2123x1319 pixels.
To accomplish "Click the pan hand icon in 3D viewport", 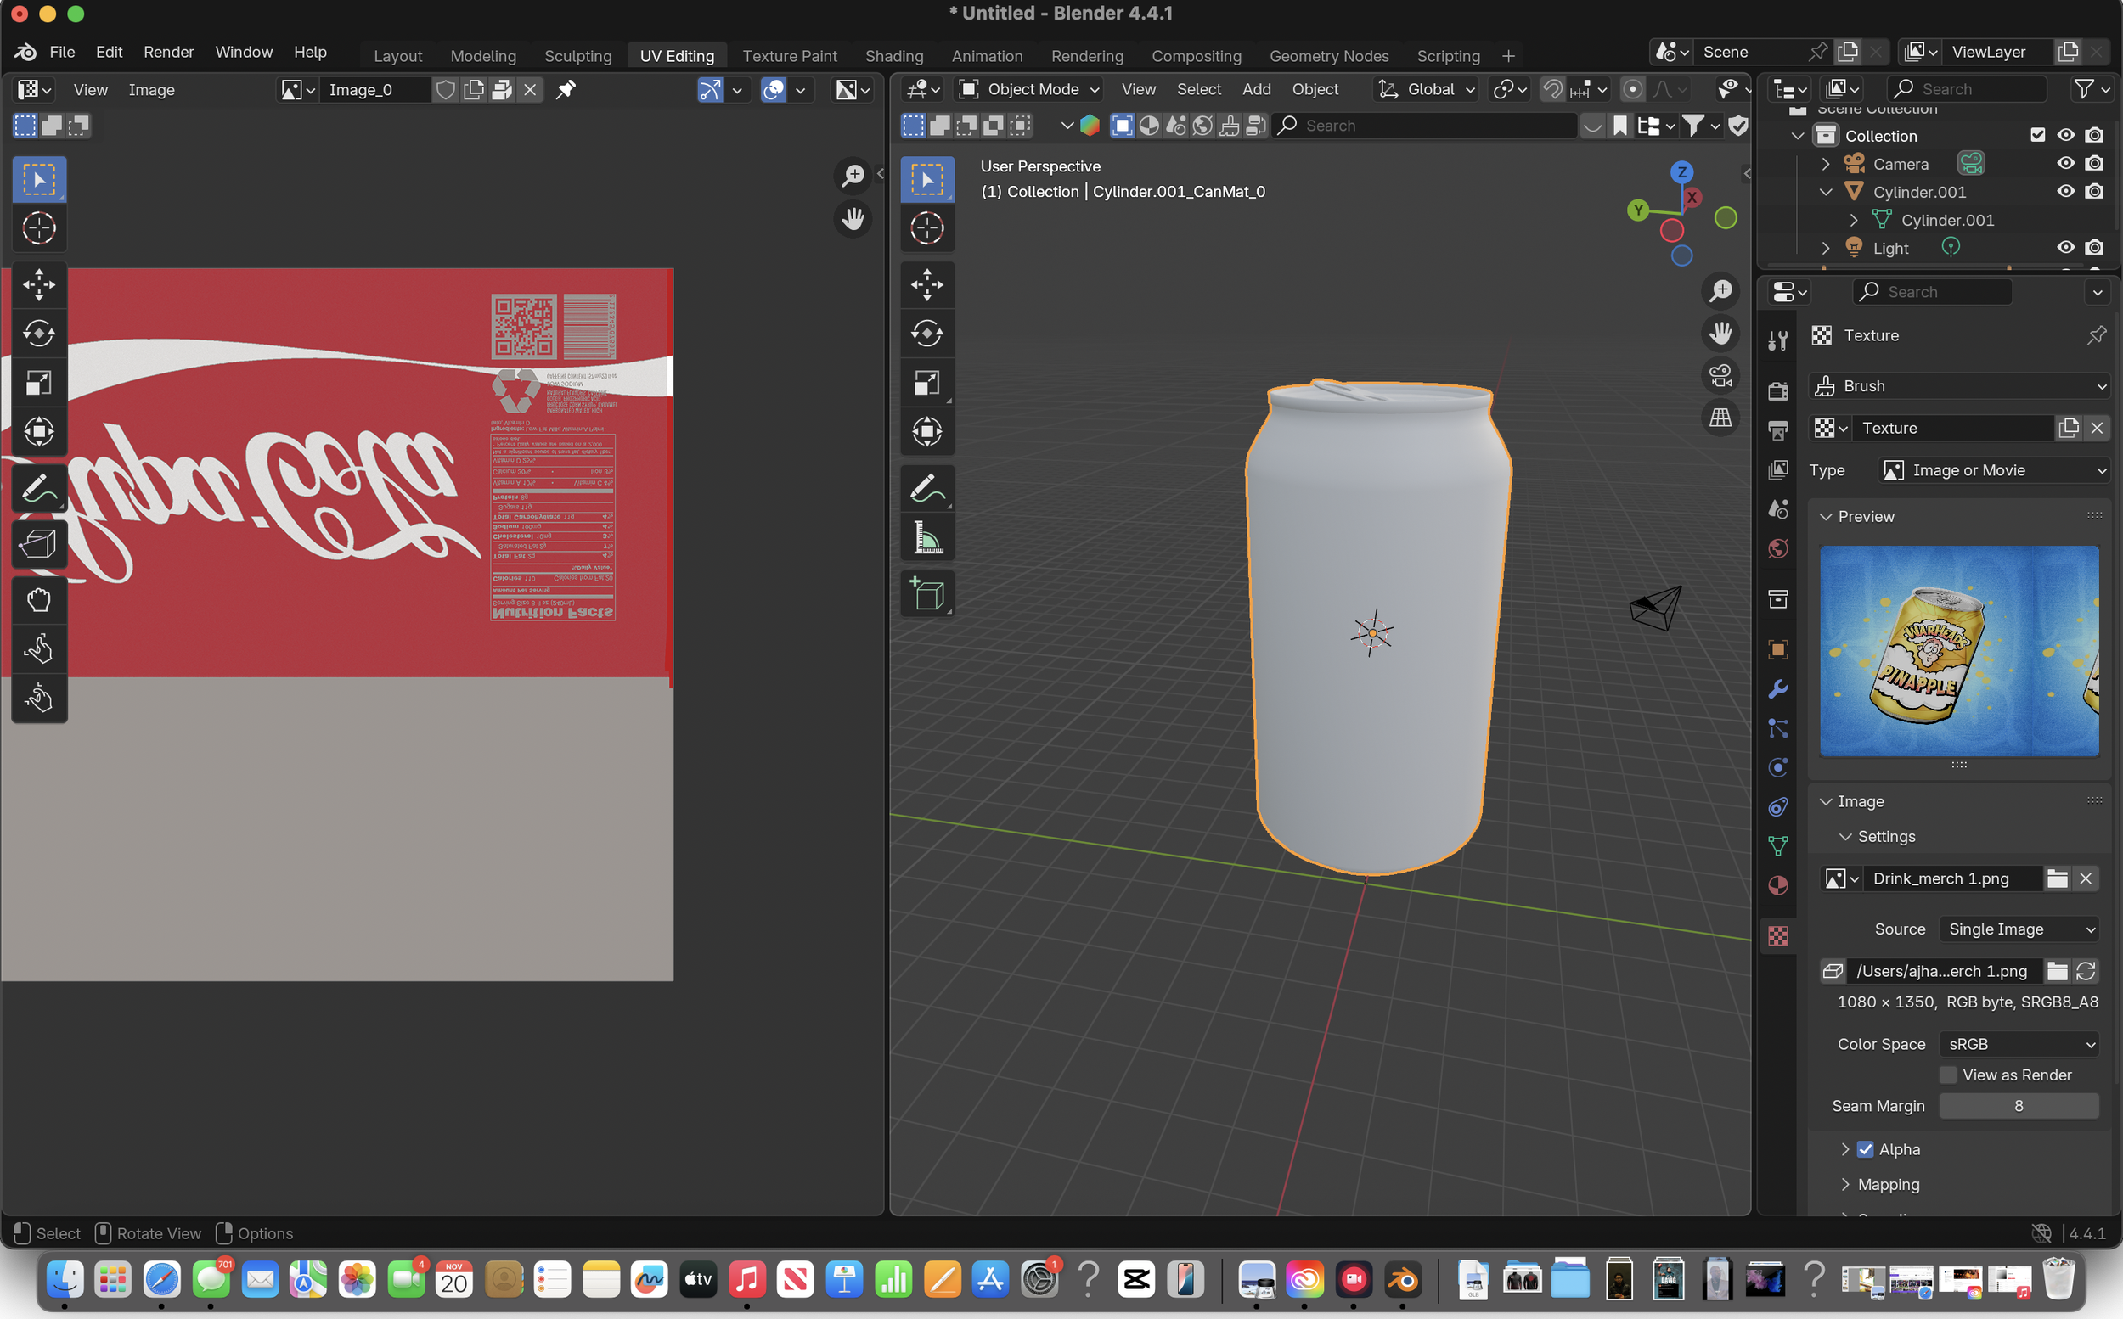I will (x=1720, y=334).
